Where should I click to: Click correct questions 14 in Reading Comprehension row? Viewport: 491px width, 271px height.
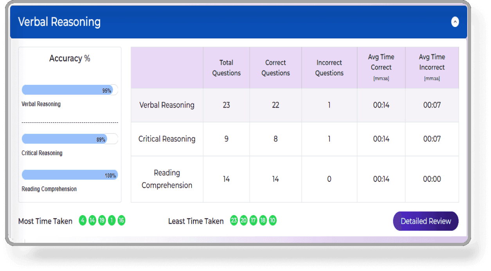pos(276,179)
